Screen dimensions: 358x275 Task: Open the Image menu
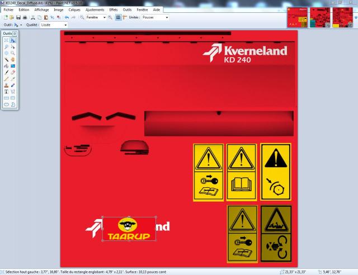pyautogui.click(x=58, y=10)
